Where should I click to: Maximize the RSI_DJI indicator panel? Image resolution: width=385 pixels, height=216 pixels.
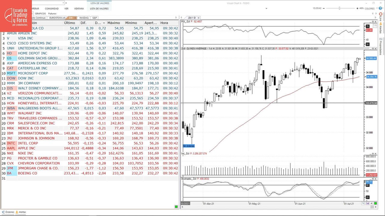(373, 22)
